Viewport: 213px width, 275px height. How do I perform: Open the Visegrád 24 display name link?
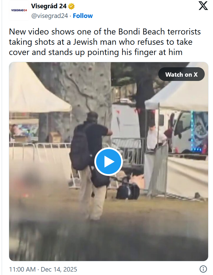click(49, 6)
